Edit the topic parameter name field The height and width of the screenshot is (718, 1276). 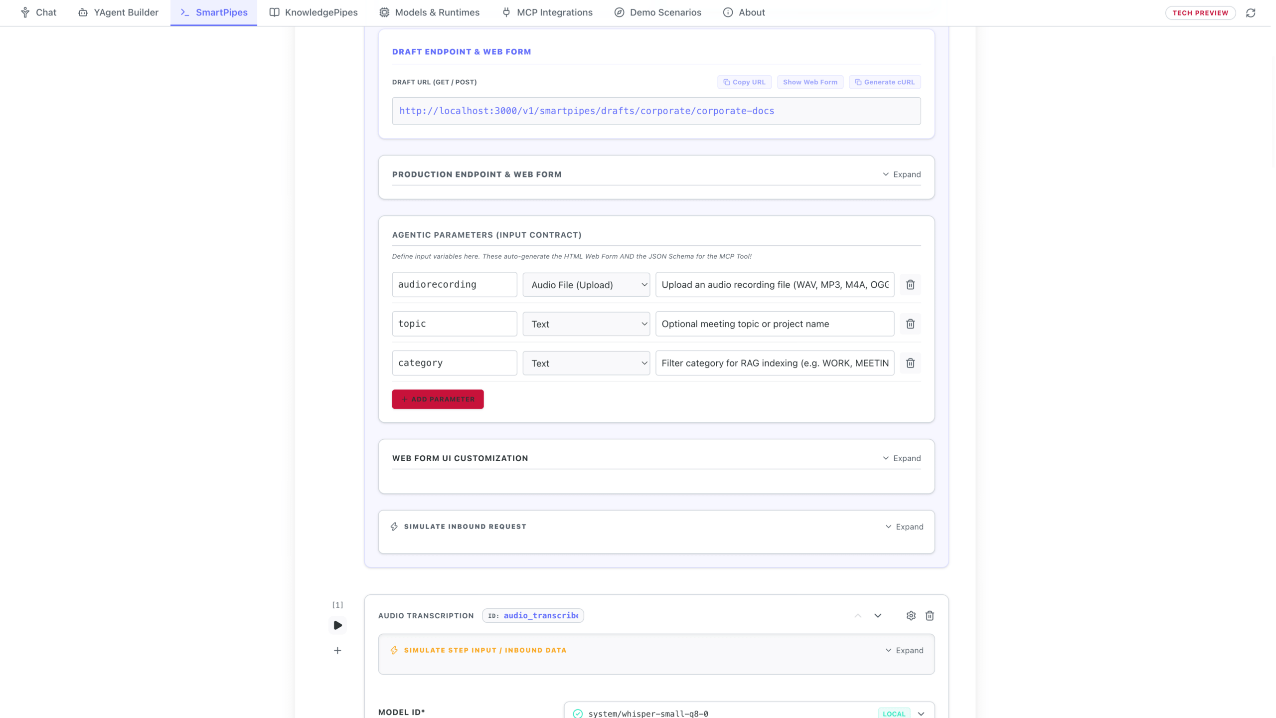[x=455, y=324]
